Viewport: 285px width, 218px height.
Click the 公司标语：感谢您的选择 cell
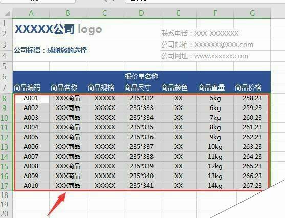click(86, 50)
